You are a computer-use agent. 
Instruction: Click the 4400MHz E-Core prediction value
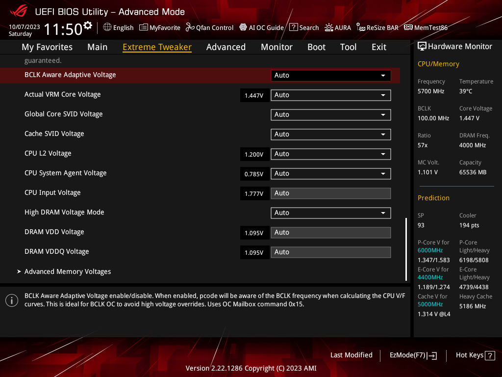[x=430, y=277]
